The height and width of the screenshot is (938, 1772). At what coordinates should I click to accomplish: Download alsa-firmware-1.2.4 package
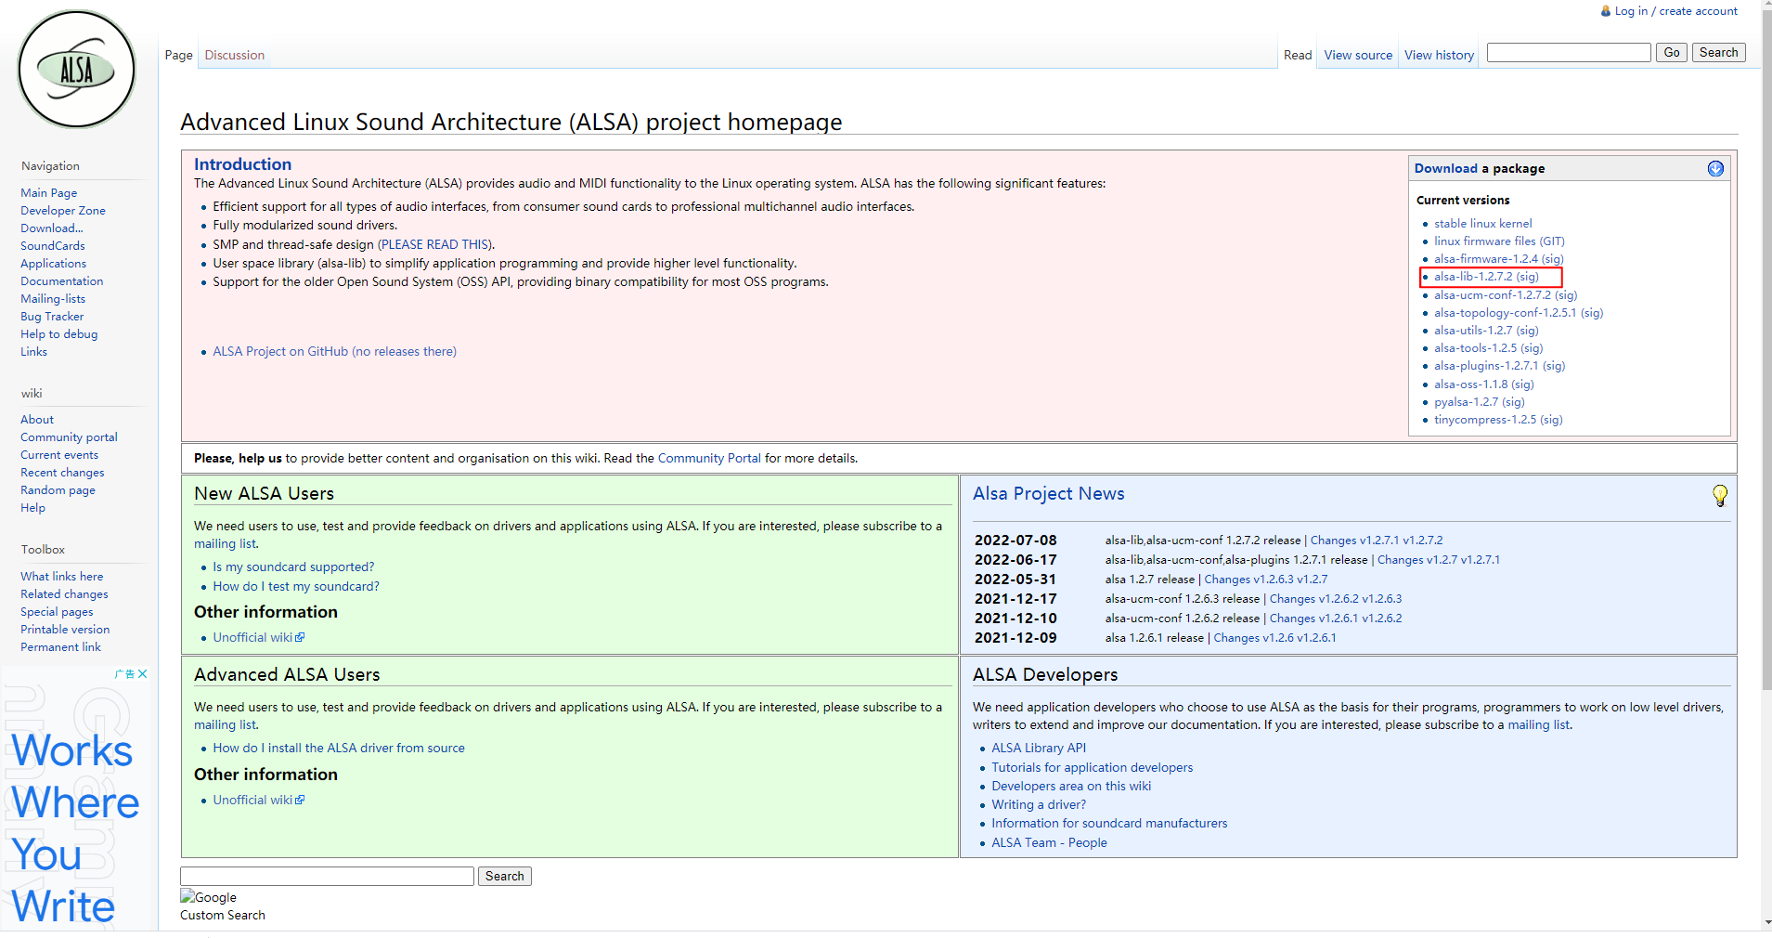[1486, 259]
